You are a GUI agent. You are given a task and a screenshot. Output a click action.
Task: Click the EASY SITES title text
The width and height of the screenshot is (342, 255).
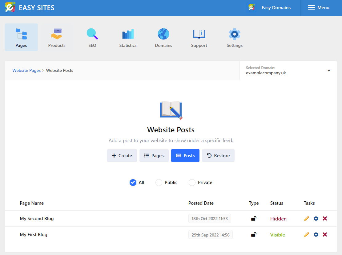(x=37, y=8)
